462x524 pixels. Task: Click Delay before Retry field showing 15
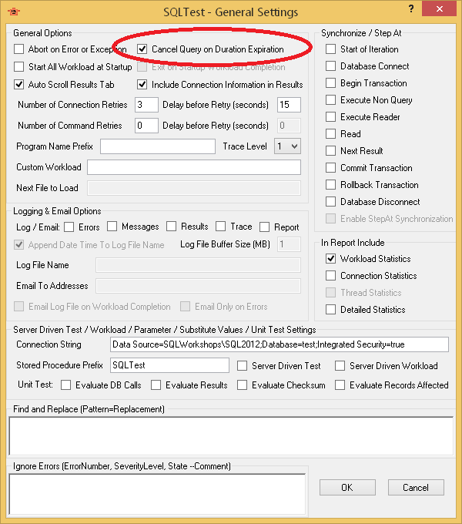(289, 105)
